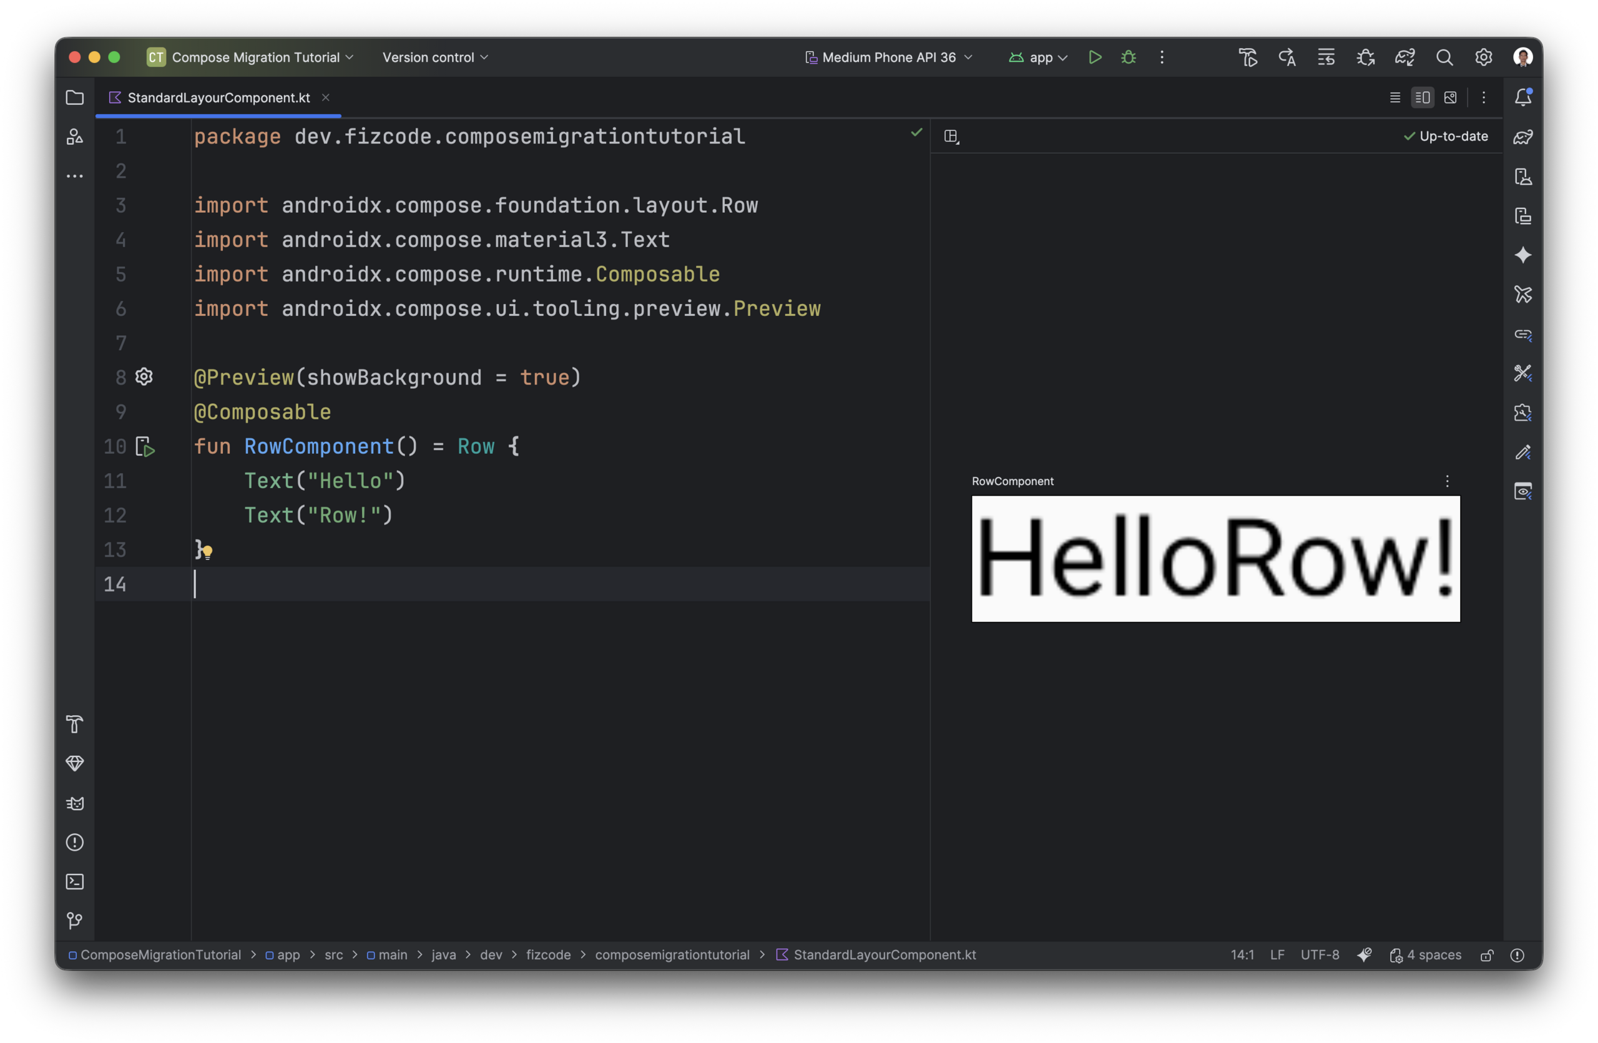The height and width of the screenshot is (1043, 1598).
Task: Click the src breadcrumb folder
Action: point(333,955)
